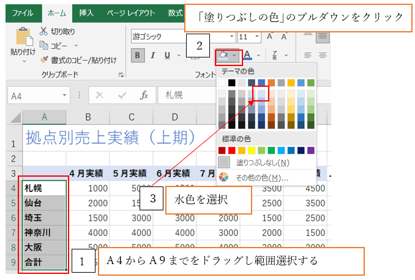Toggle Underline formatting button
The width and height of the screenshot is (415, 280).
[166, 56]
